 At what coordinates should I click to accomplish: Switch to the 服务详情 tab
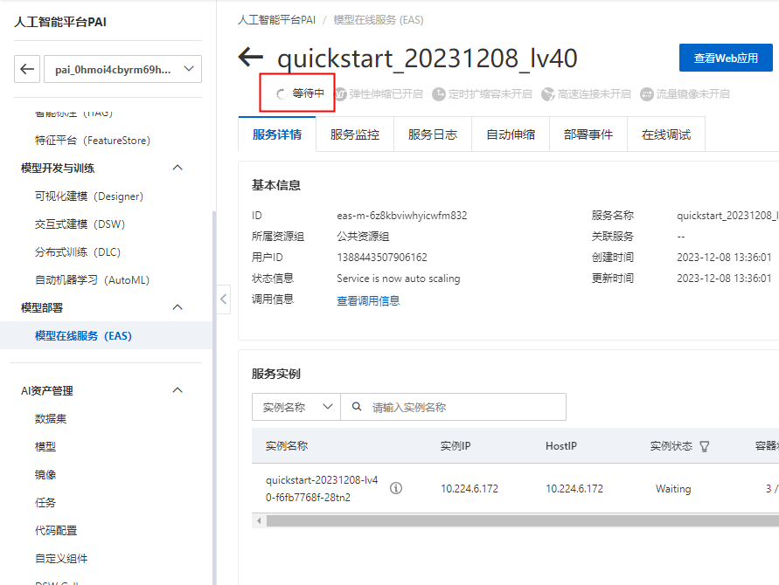coord(277,134)
